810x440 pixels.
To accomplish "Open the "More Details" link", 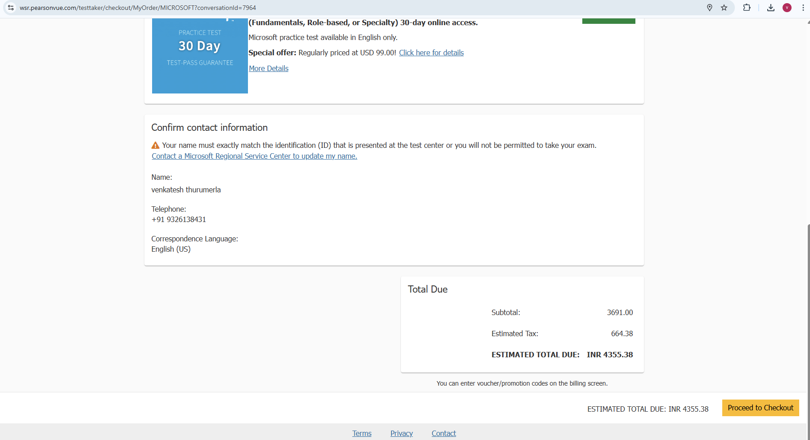I will coord(269,68).
